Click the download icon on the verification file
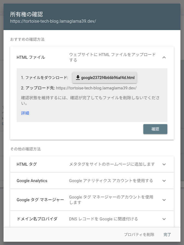This screenshot has width=184, height=245. click(x=78, y=78)
